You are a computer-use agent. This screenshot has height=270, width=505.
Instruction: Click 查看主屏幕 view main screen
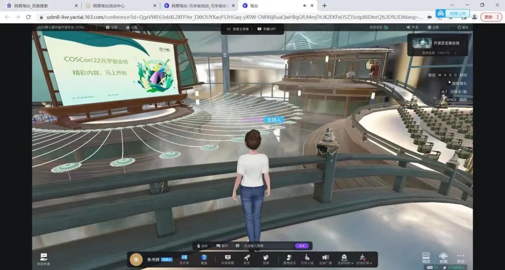tap(238, 29)
